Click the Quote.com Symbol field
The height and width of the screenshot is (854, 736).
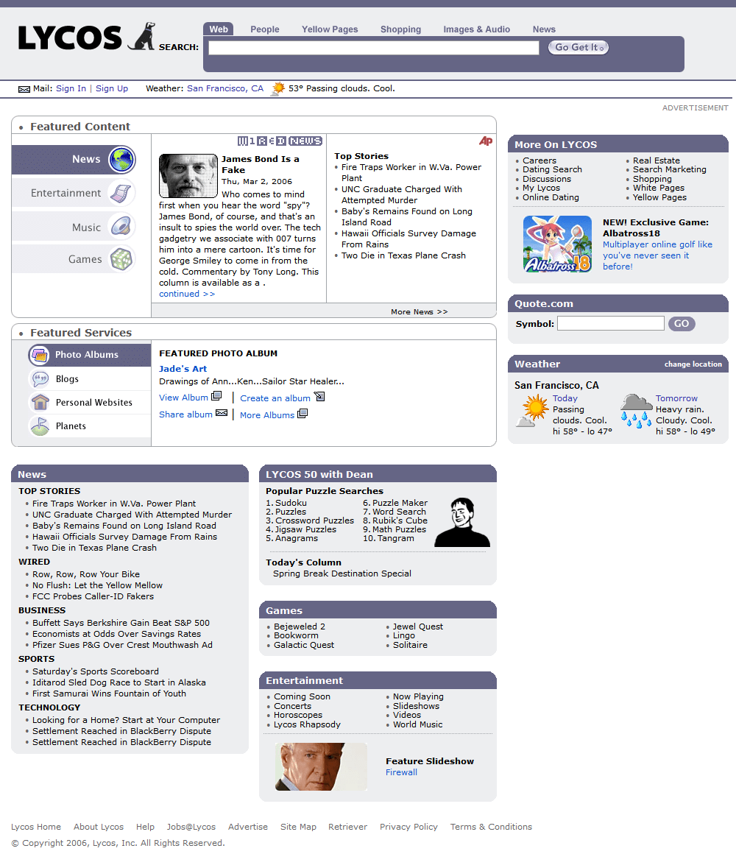tap(611, 323)
